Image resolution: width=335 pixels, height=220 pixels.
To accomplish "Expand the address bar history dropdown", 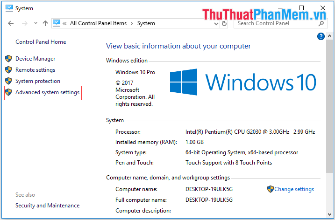I will pos(216,24).
